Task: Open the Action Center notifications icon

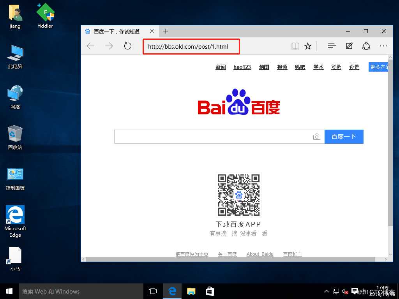Action: tap(354, 291)
